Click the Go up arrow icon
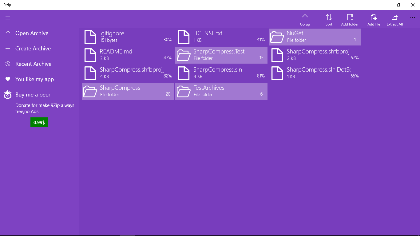This screenshot has width=420, height=236. point(305,18)
